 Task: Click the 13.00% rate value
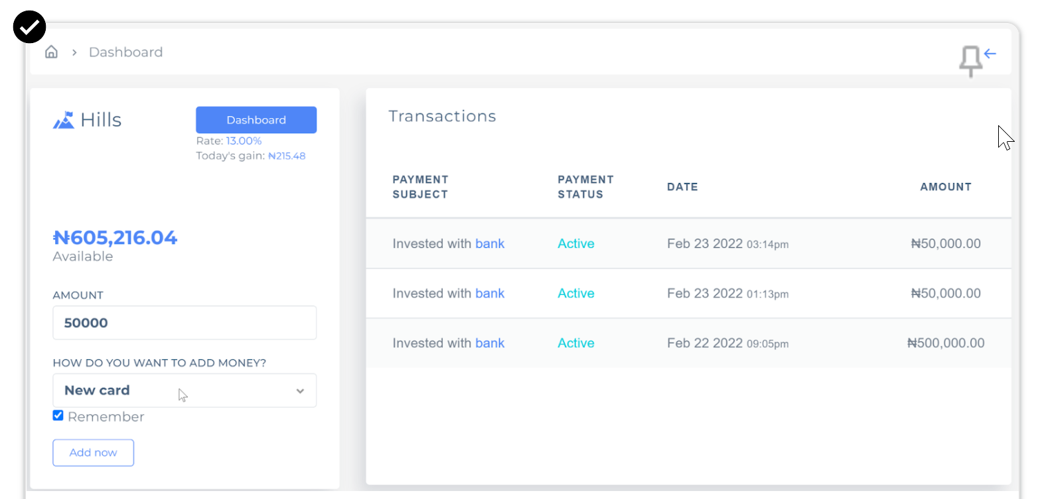(244, 141)
